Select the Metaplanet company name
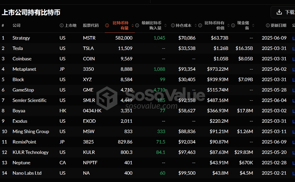This screenshot has height=182, width=295. (x=24, y=69)
